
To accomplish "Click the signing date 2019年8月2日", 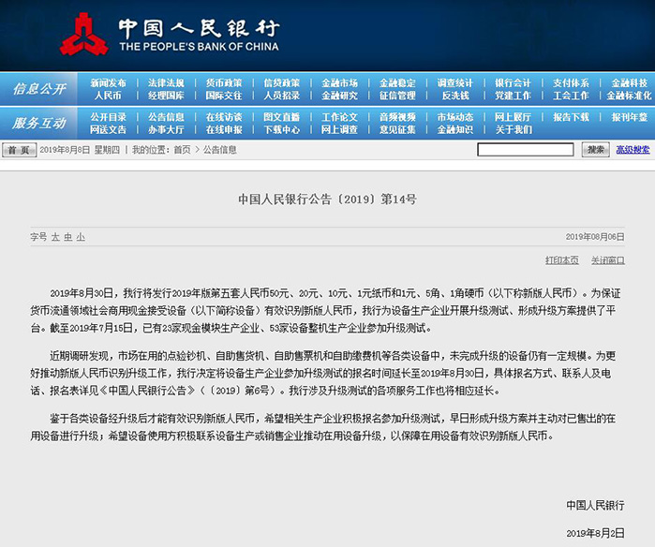I will pyautogui.click(x=595, y=533).
